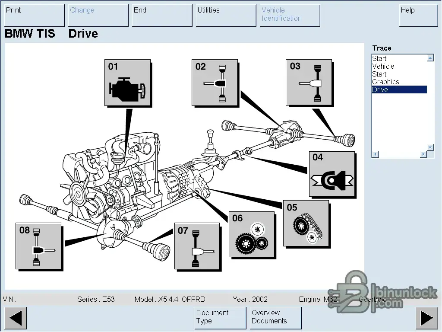This screenshot has width=442, height=332.
Task: Click the End button
Action: (162, 15)
